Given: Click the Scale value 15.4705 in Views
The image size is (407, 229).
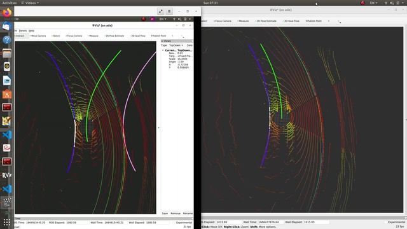Looking at the screenshot, I should [183, 59].
